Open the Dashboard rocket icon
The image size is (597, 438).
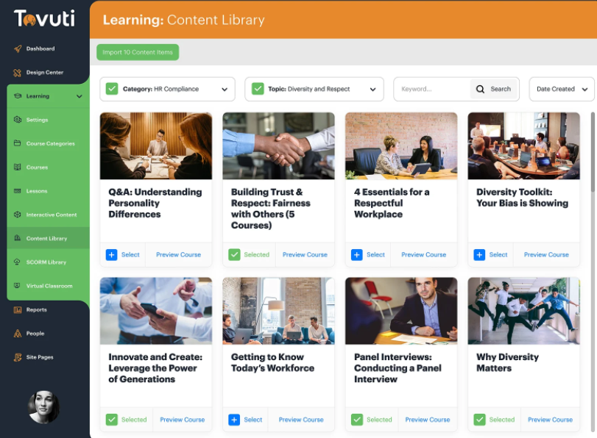tap(18, 49)
